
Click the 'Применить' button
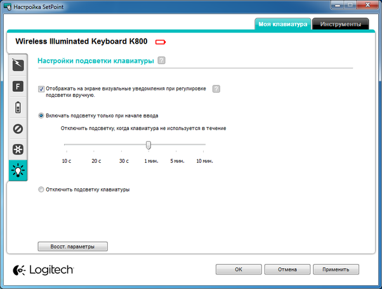coord(336,269)
